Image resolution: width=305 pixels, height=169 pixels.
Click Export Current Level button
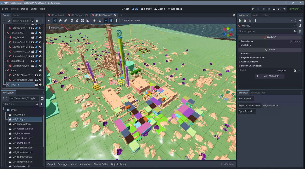pos(249,106)
